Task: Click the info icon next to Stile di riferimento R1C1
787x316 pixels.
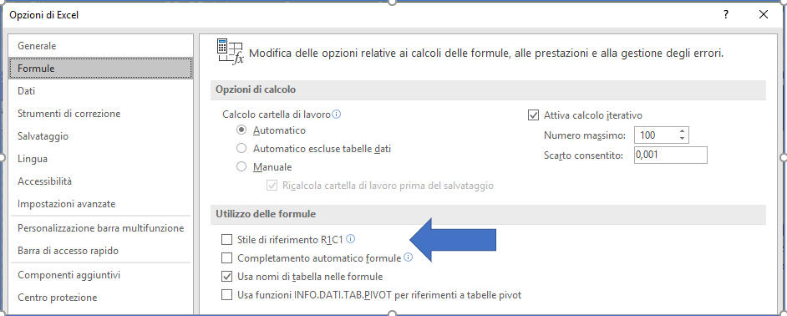Action: pyautogui.click(x=351, y=238)
